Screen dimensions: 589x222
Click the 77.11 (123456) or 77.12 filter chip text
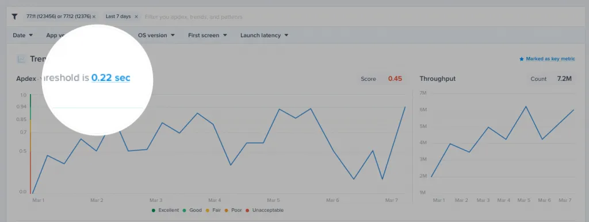click(59, 17)
